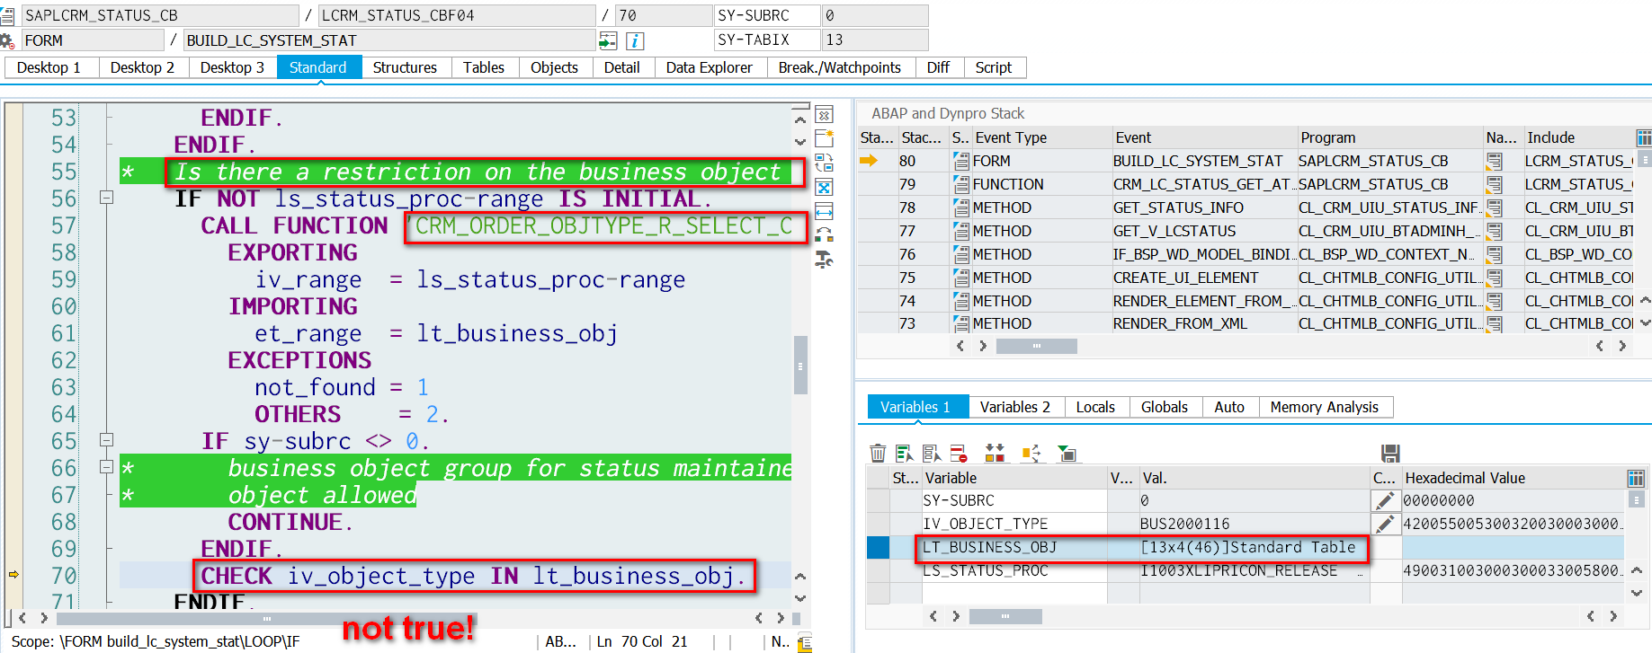Click CRM_LC_STATUS_GET_AT event in stack

point(1203,184)
